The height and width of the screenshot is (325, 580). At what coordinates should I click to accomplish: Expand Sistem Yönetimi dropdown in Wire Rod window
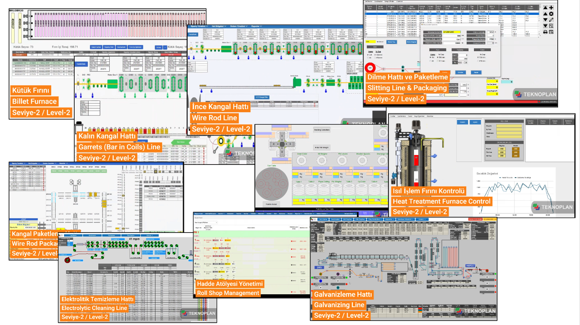tap(238, 26)
